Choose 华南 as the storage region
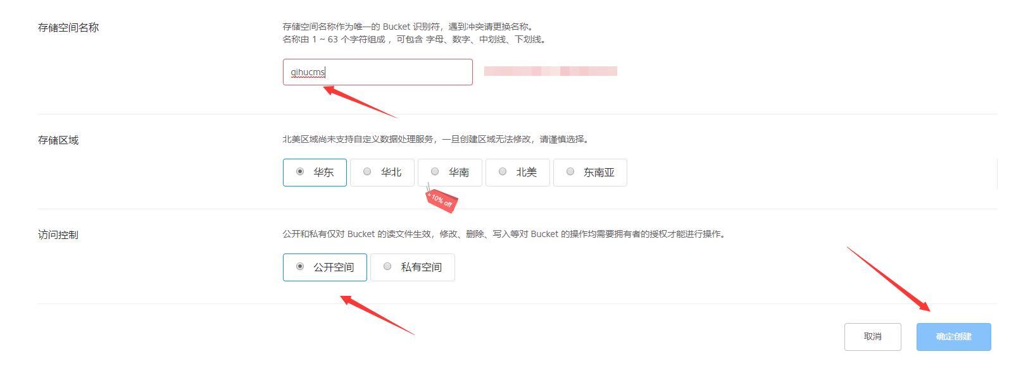 coord(450,173)
